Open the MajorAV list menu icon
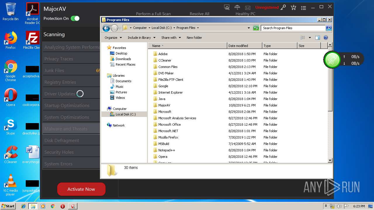The width and height of the screenshot is (374, 210). [x=304, y=8]
